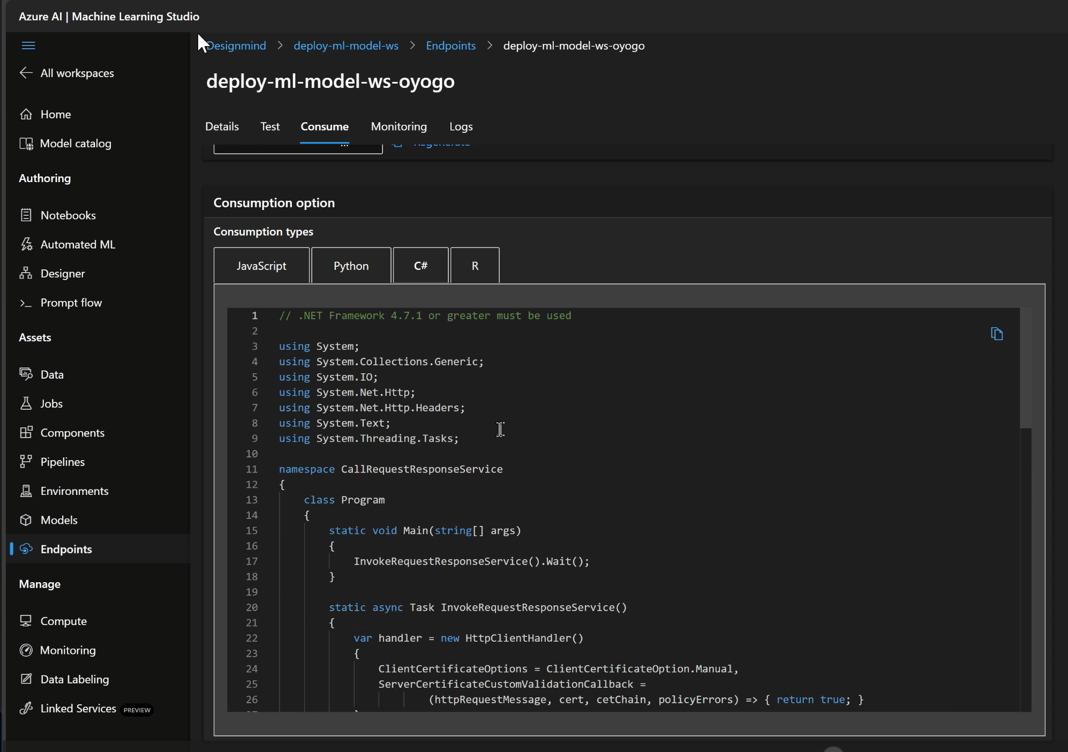Toggle the hamburger navigation menu
Viewport: 1068px width, 752px height.
[x=28, y=46]
